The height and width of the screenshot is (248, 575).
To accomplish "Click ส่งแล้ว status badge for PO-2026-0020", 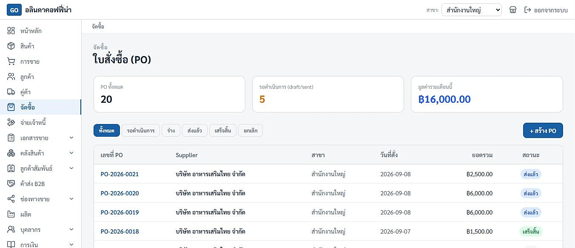I will coord(531,193).
